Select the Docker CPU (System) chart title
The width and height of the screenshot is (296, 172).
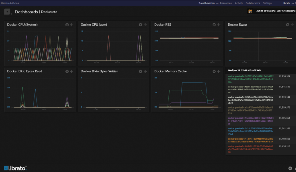(x=22, y=25)
